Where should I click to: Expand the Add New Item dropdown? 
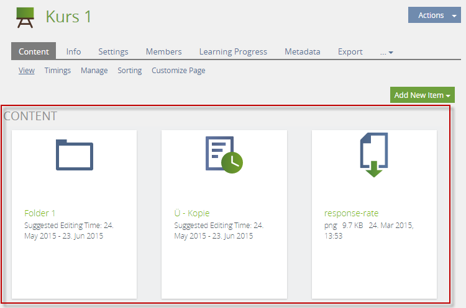coord(422,95)
